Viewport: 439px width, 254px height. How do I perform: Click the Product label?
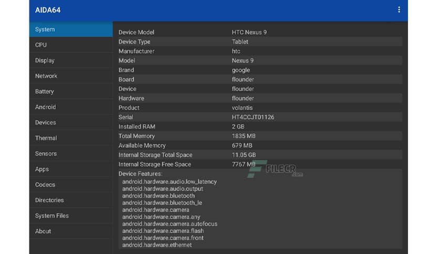pyautogui.click(x=129, y=108)
